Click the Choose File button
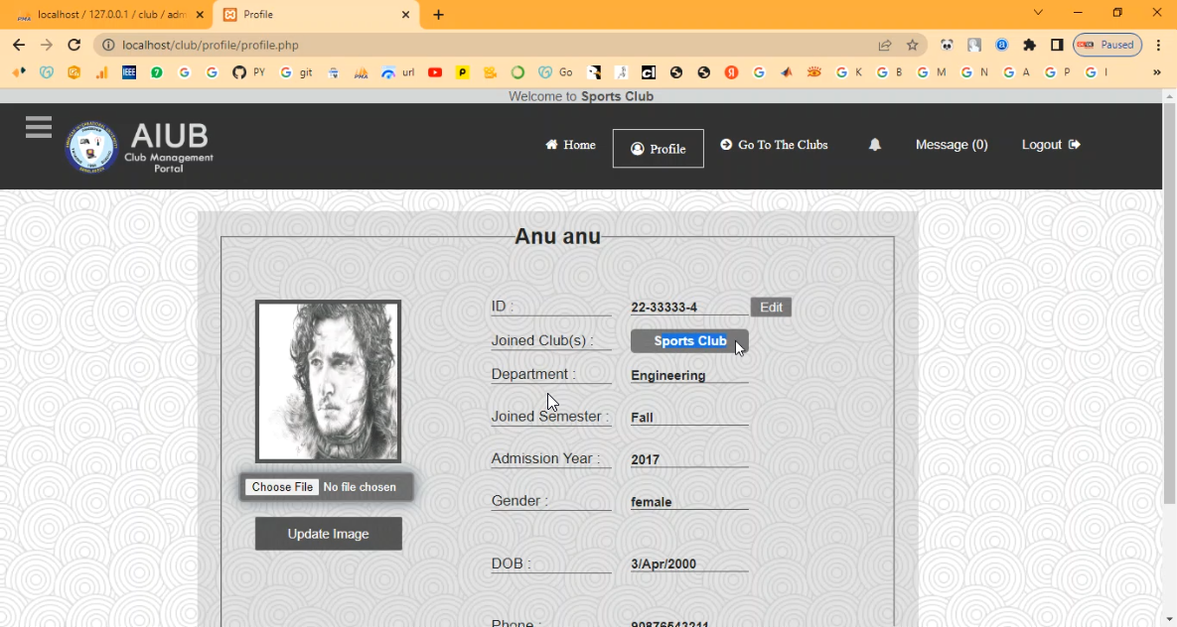The image size is (1177, 627). pyautogui.click(x=282, y=487)
